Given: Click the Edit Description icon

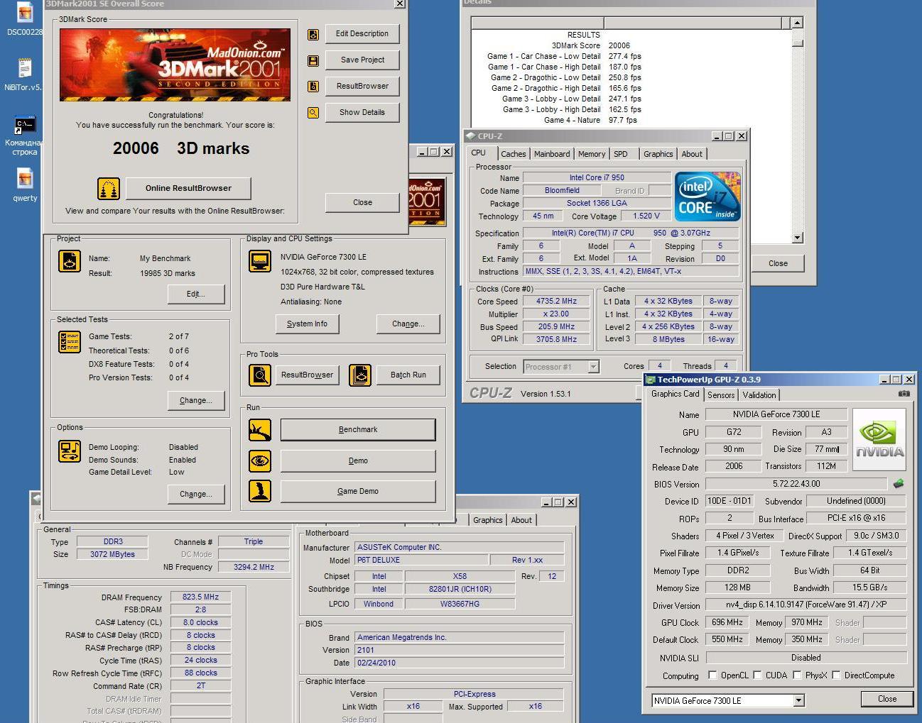Looking at the screenshot, I should [313, 34].
